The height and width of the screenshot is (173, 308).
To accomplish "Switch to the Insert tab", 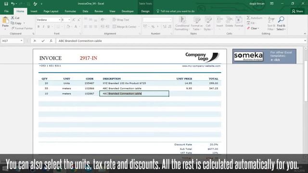I will (x=34, y=11).
